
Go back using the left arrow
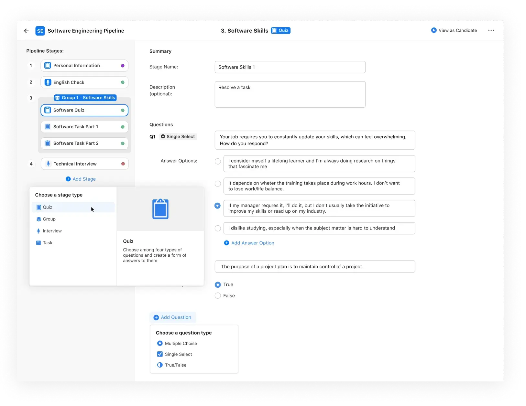click(x=27, y=31)
